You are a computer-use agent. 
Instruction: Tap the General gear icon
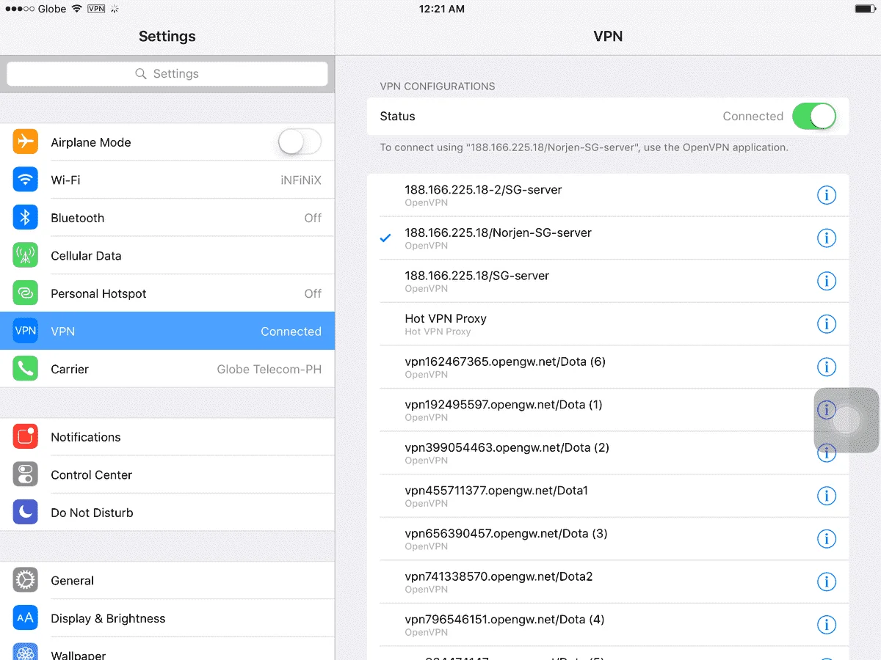point(26,580)
